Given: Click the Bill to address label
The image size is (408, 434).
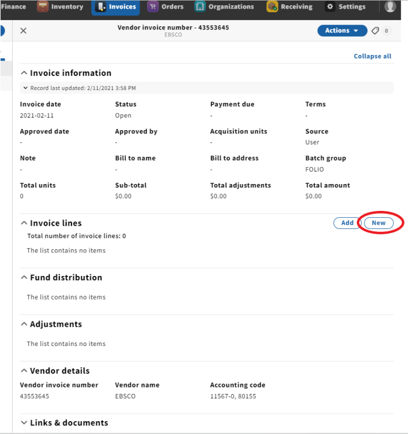Looking at the screenshot, I should tap(234, 159).
